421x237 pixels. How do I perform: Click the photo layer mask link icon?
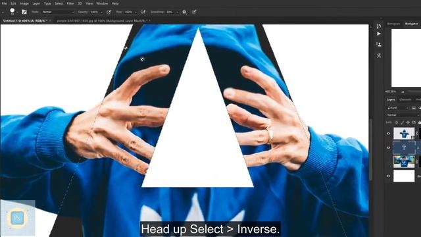pyautogui.click(x=417, y=162)
